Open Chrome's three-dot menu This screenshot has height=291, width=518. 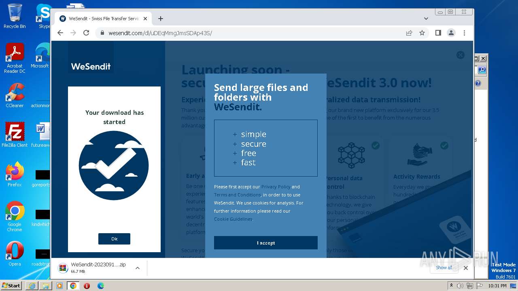point(464,33)
